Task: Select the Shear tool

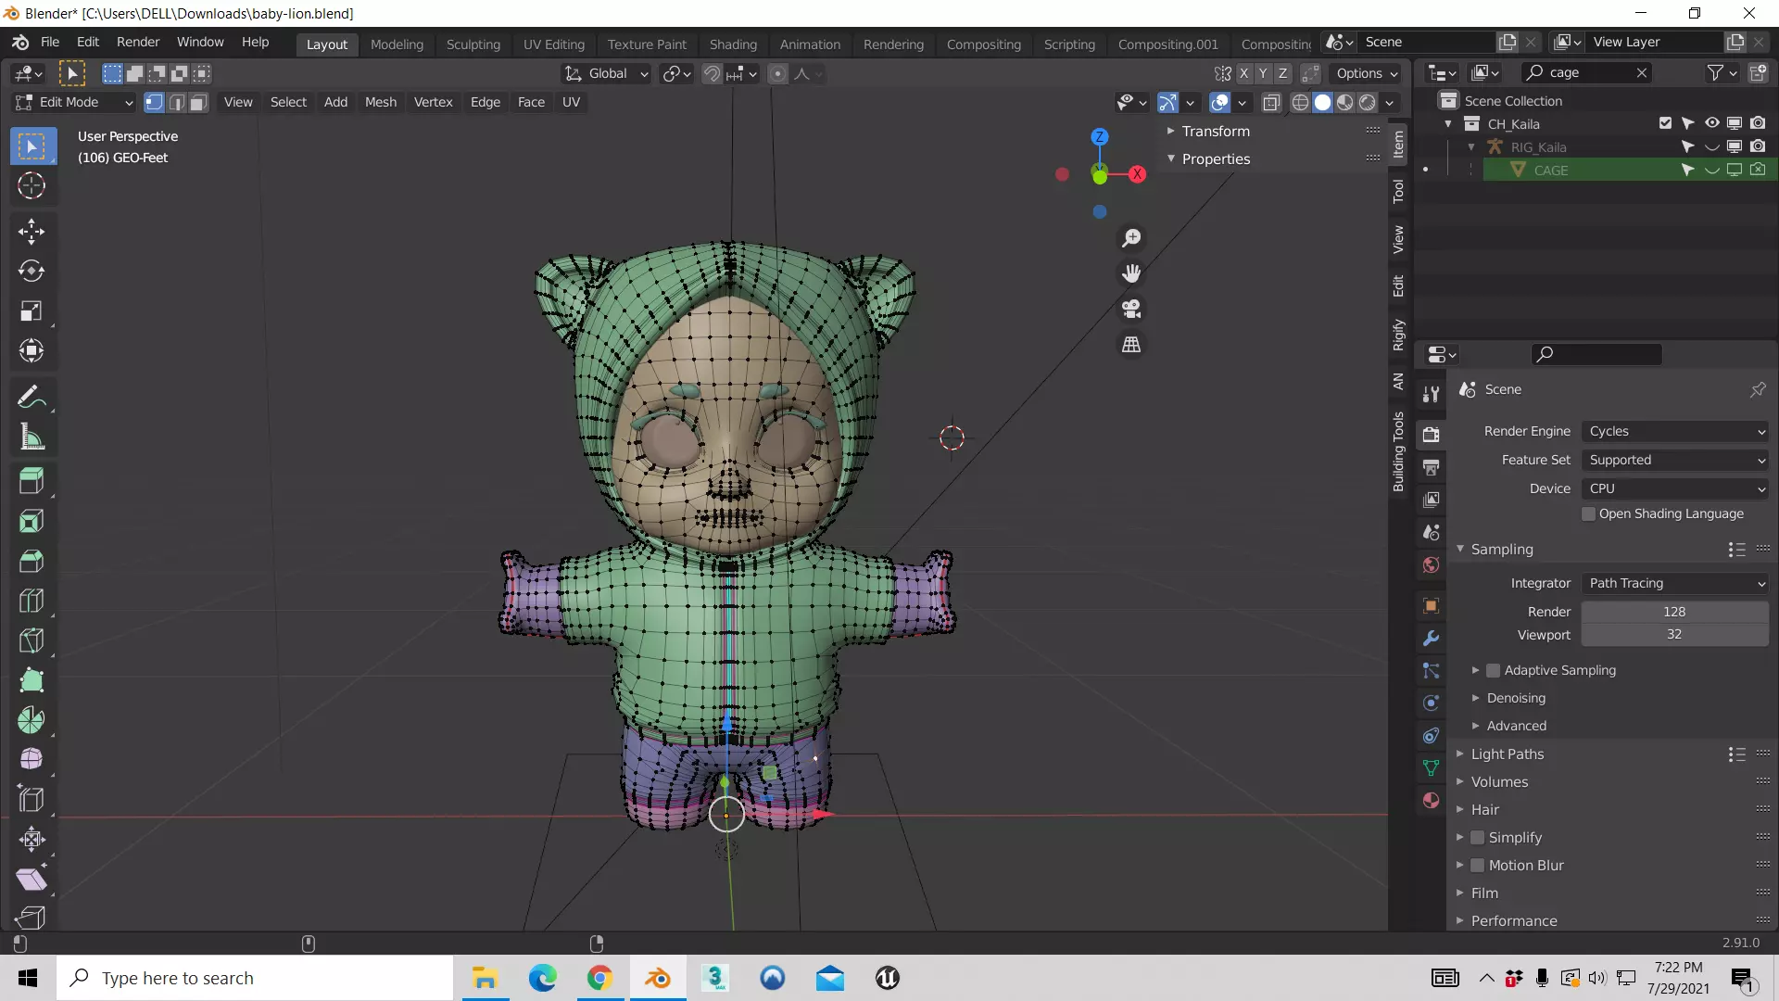Action: coord(32,879)
